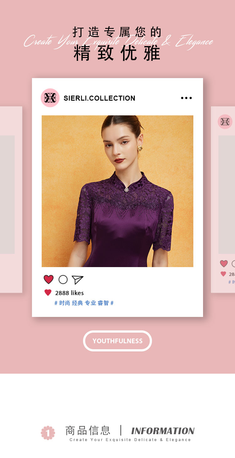235x458 pixels.
Task: Click the YOUTHFULNESS pill button
Action: coord(118,341)
